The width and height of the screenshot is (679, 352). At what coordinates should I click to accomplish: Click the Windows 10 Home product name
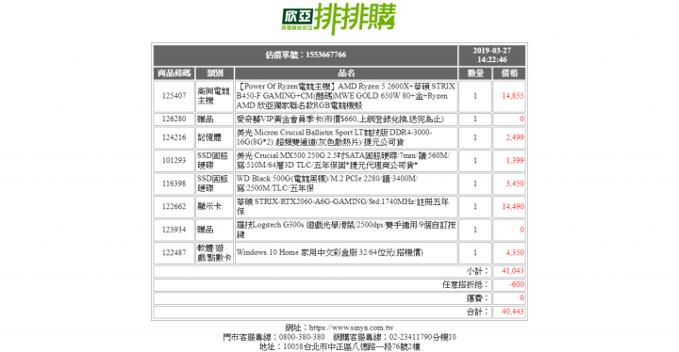pyautogui.click(x=329, y=252)
